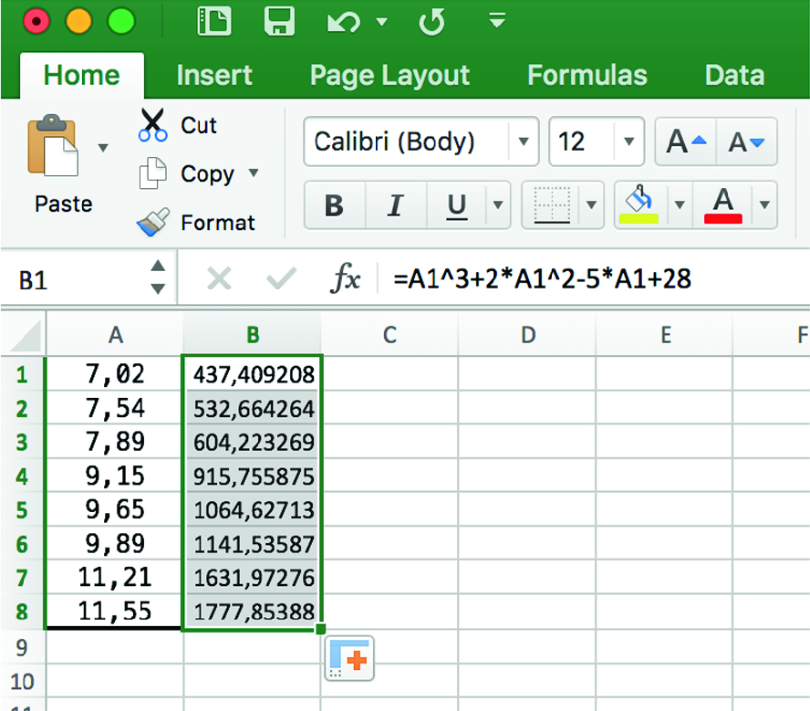Select column B header
This screenshot has width=810, height=711.
(253, 335)
